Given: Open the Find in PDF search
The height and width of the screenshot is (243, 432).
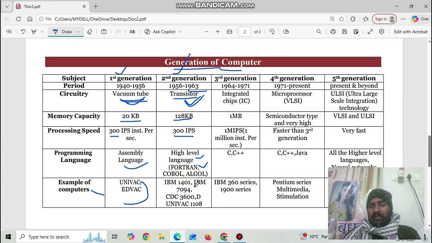Looking at the screenshot, I should click(319, 31).
